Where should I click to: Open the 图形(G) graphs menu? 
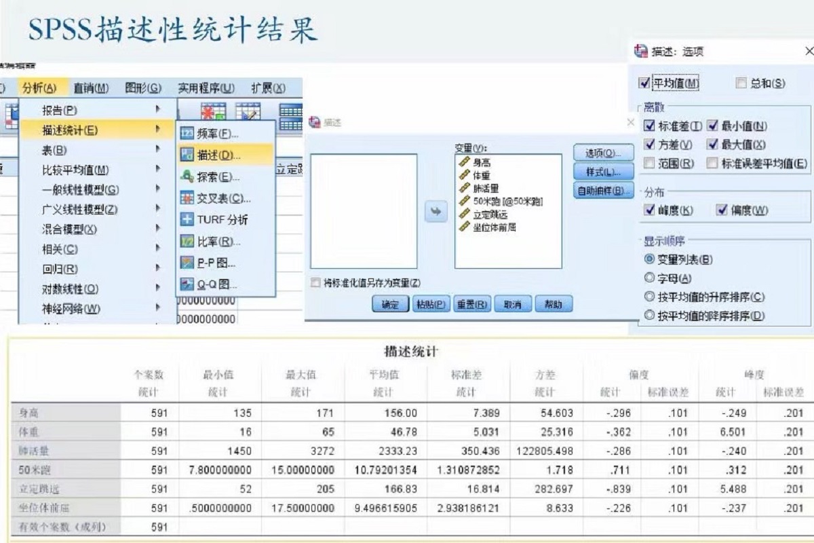tap(143, 88)
